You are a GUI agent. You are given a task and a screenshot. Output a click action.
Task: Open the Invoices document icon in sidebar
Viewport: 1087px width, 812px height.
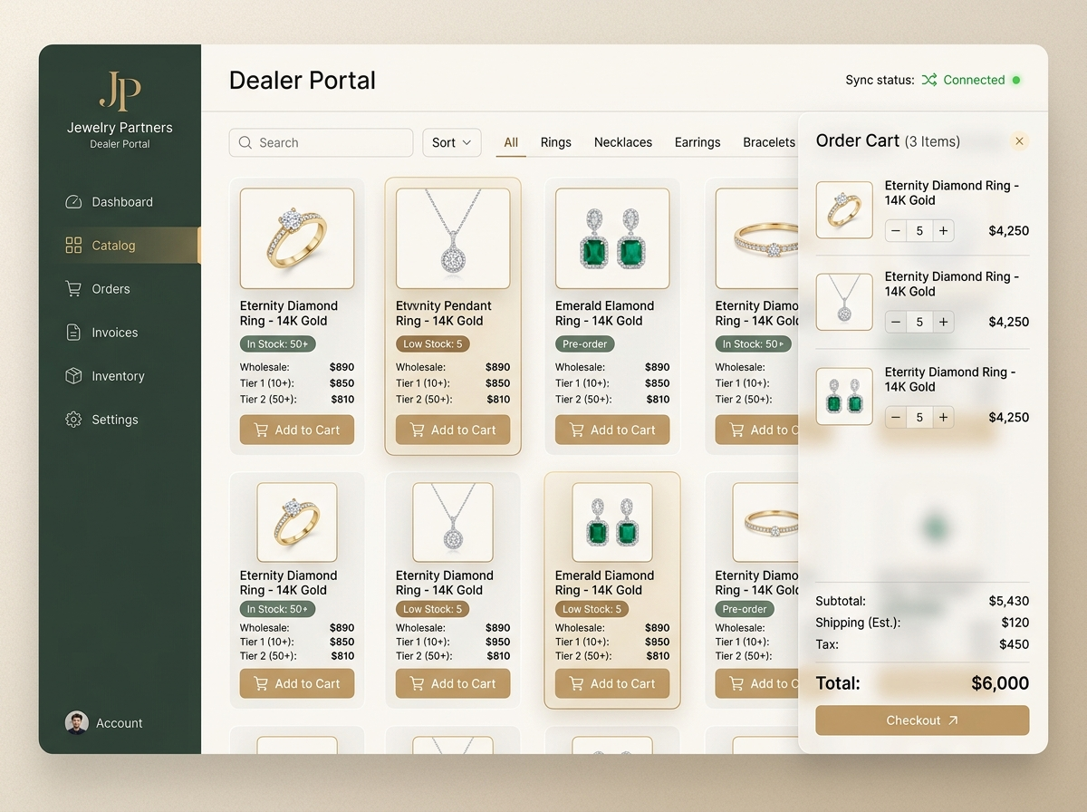73,333
